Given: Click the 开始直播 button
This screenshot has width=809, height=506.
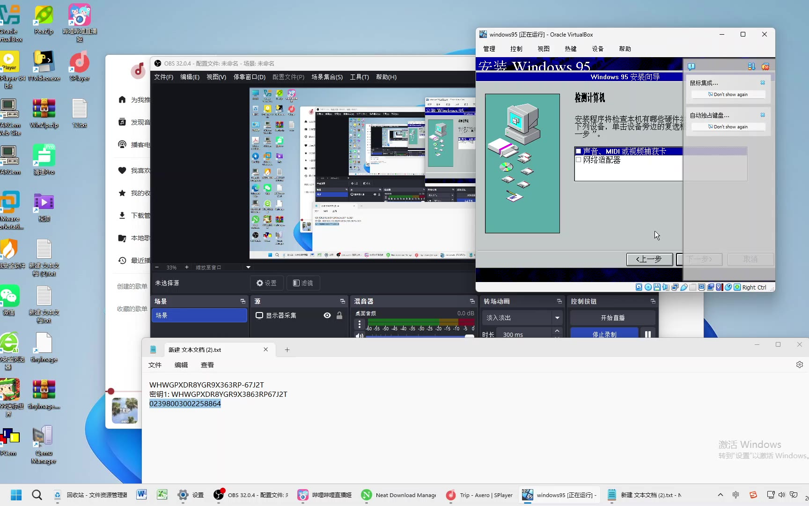Looking at the screenshot, I should 612,318.
